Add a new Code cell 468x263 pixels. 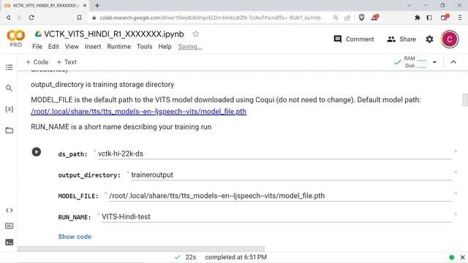(x=37, y=62)
